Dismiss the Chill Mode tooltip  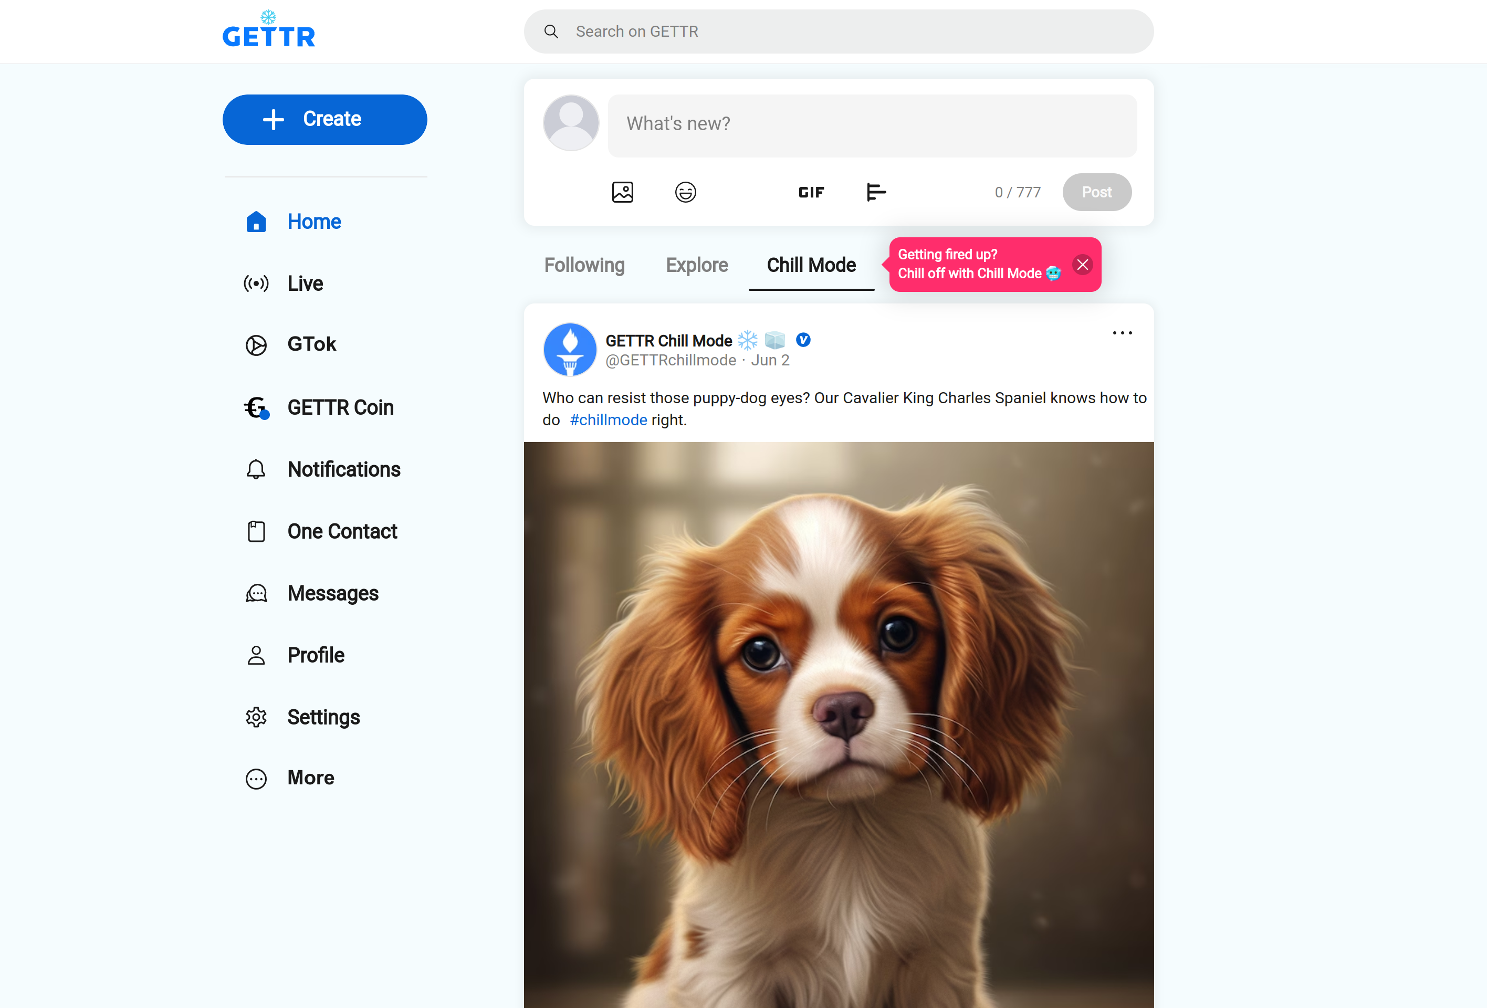click(x=1082, y=265)
